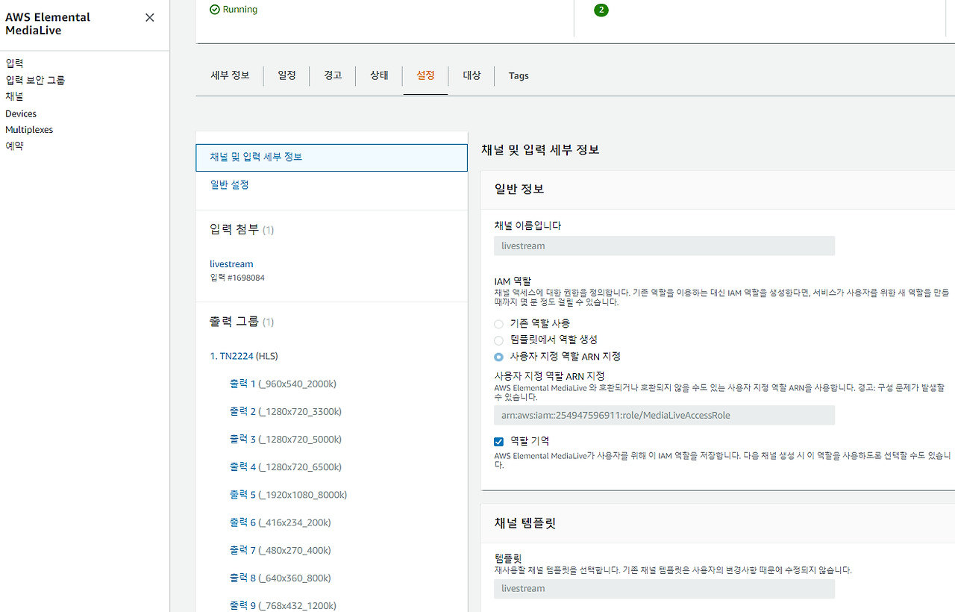Switch to the 경고 tab
The width and height of the screenshot is (955, 612).
[x=333, y=75]
